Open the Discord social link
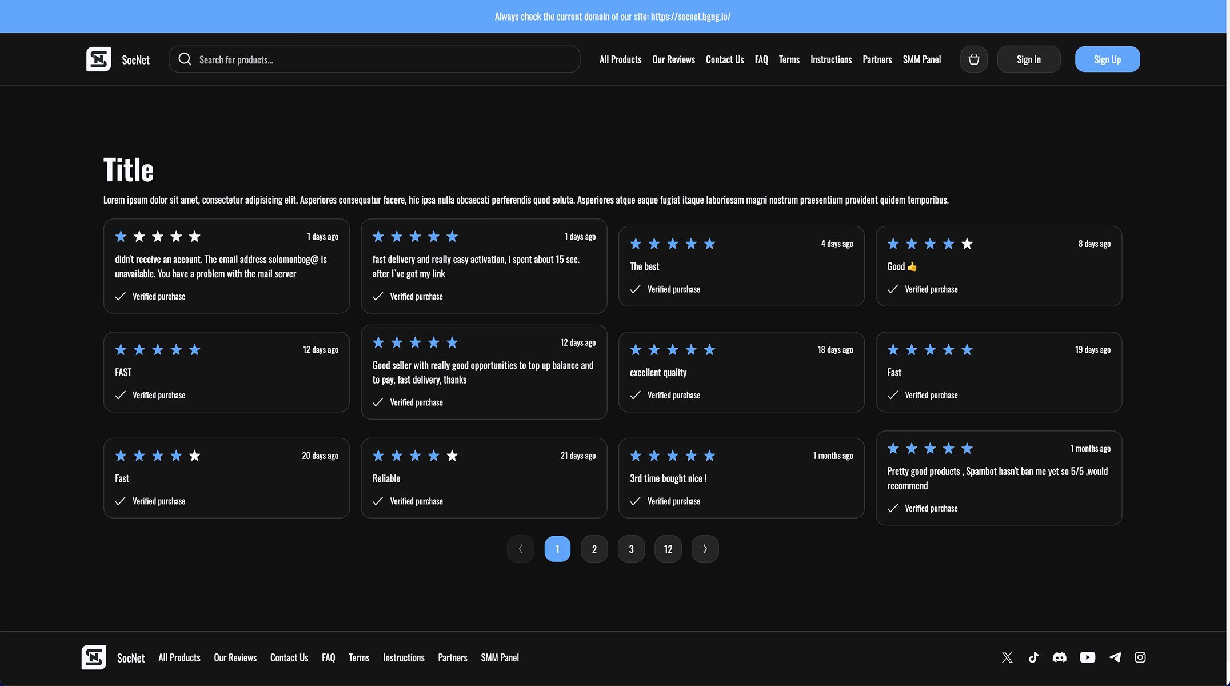1230x686 pixels. (x=1060, y=657)
